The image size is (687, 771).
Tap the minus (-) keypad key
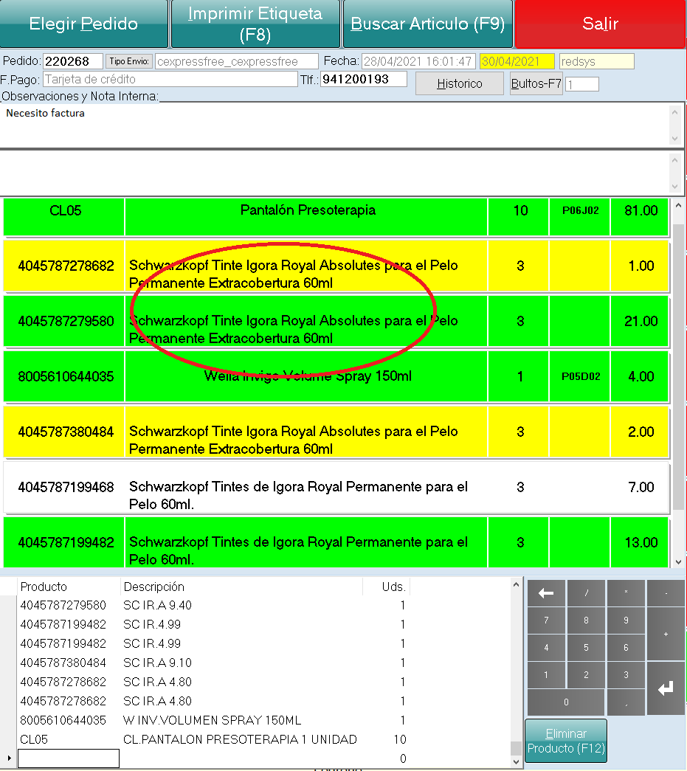pos(666,593)
